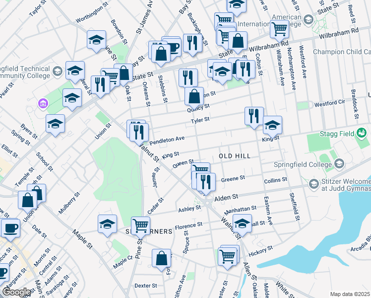Select the grocery cart marker near American International College
The width and height of the screenshot is (371, 298).
[x=279, y=30]
